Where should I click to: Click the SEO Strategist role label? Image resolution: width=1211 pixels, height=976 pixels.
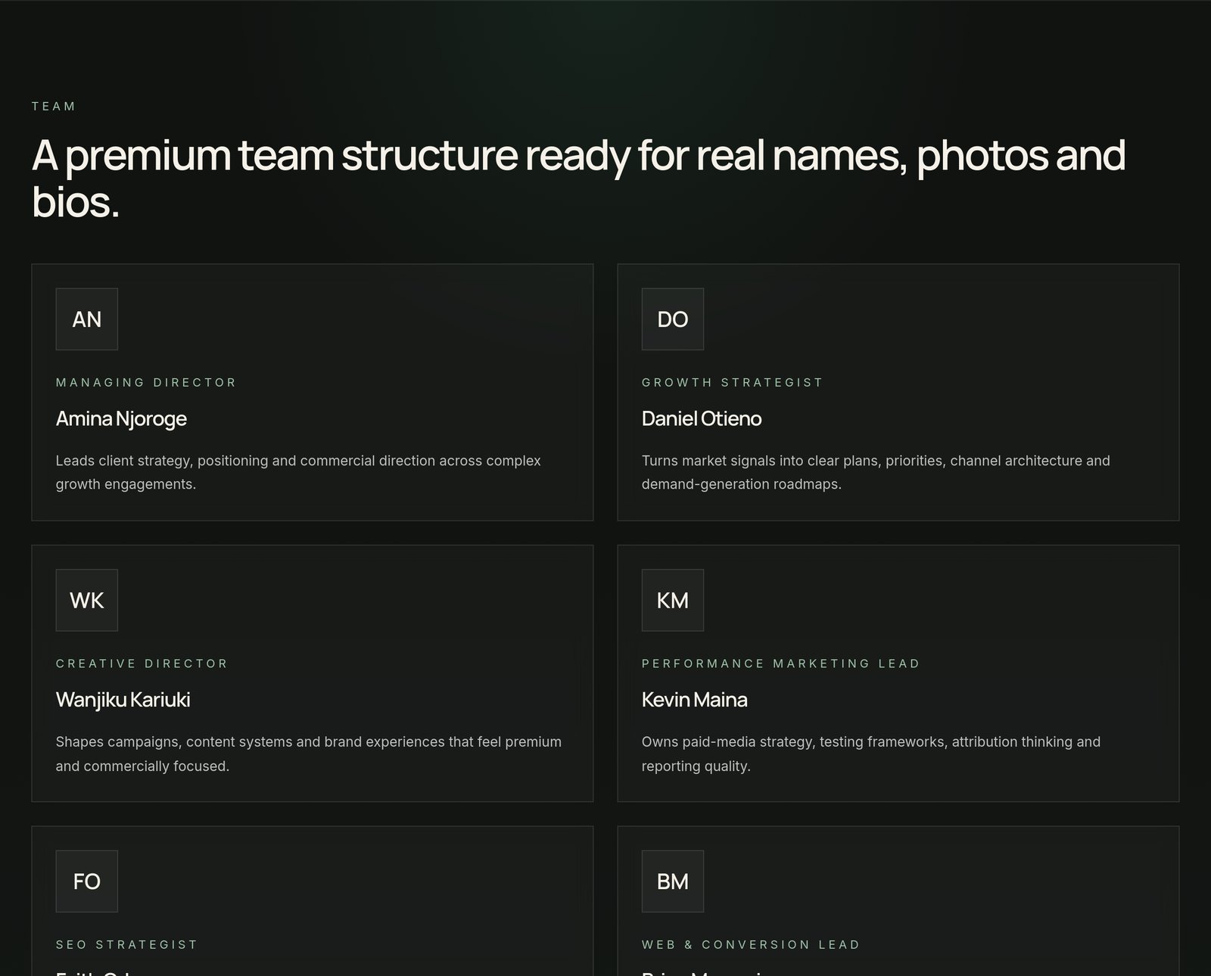click(x=126, y=944)
